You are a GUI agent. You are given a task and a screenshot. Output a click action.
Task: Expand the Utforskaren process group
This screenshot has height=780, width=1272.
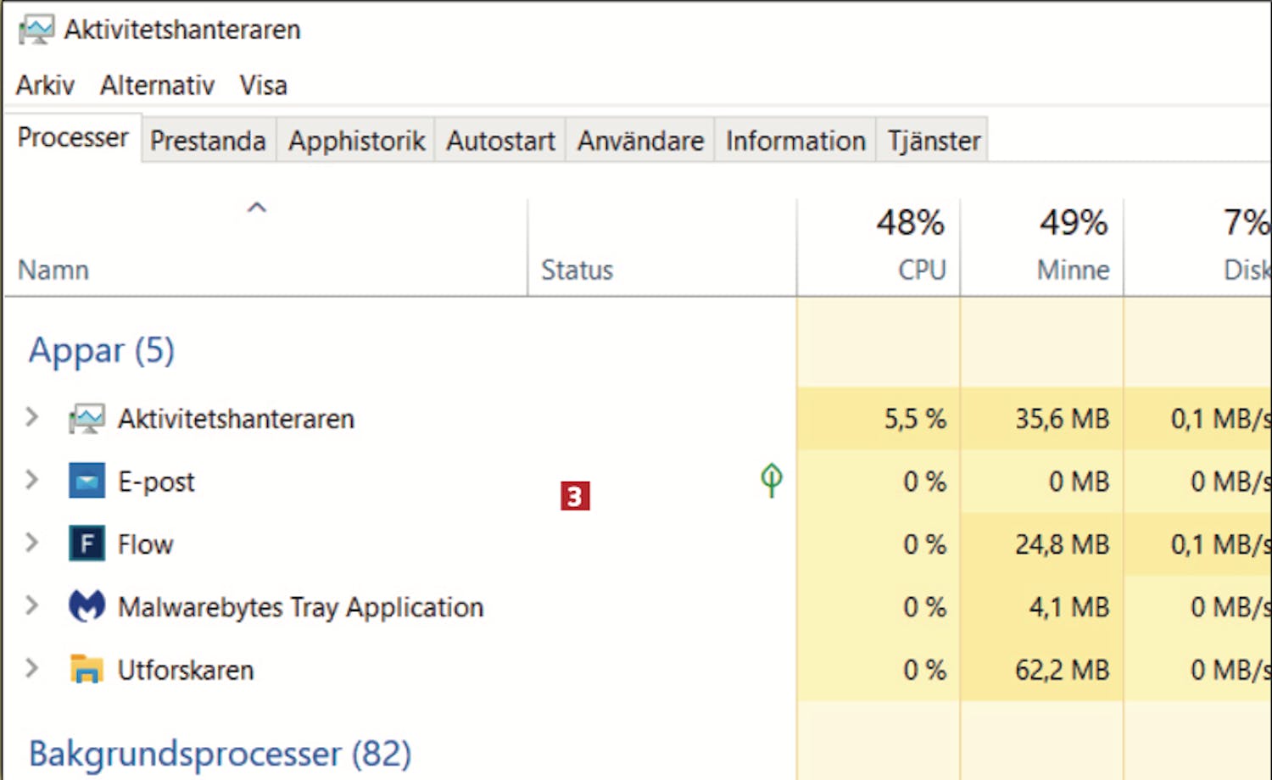point(32,668)
